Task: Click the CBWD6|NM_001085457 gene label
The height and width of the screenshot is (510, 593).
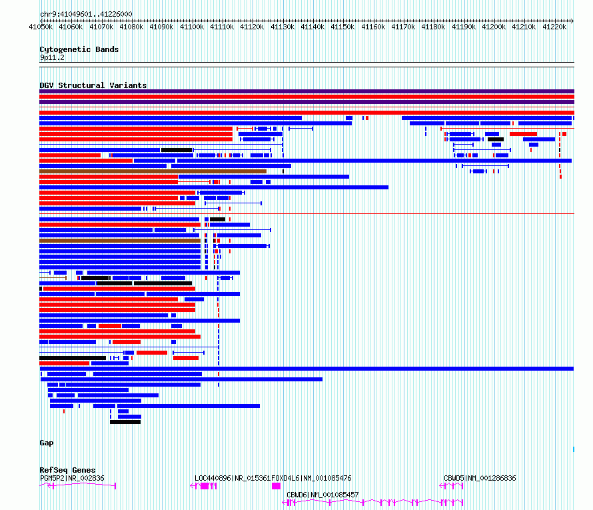Action: (x=322, y=495)
